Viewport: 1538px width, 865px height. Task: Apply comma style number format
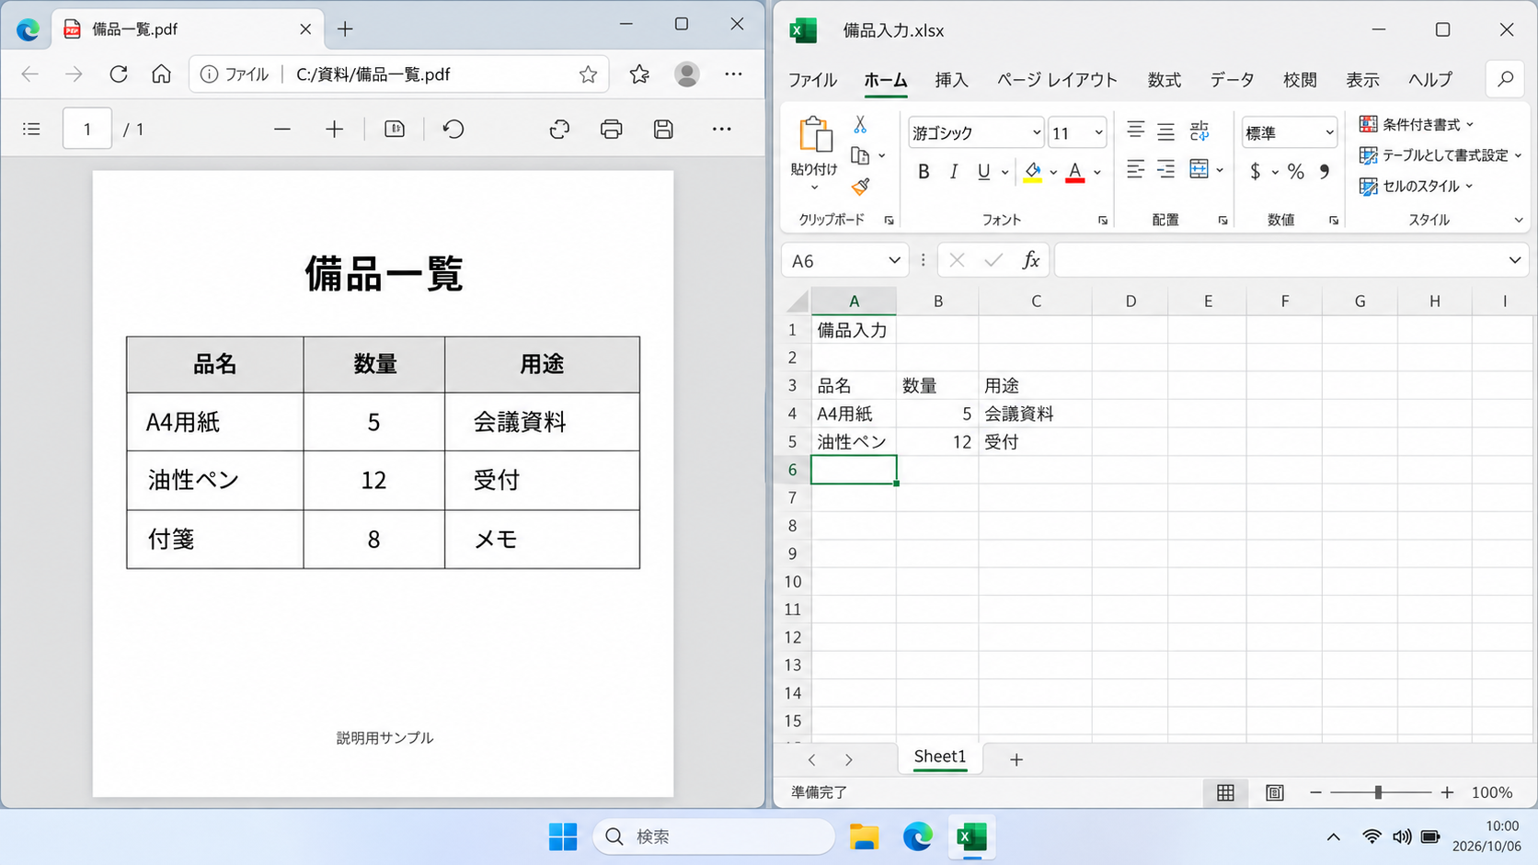pos(1325,172)
